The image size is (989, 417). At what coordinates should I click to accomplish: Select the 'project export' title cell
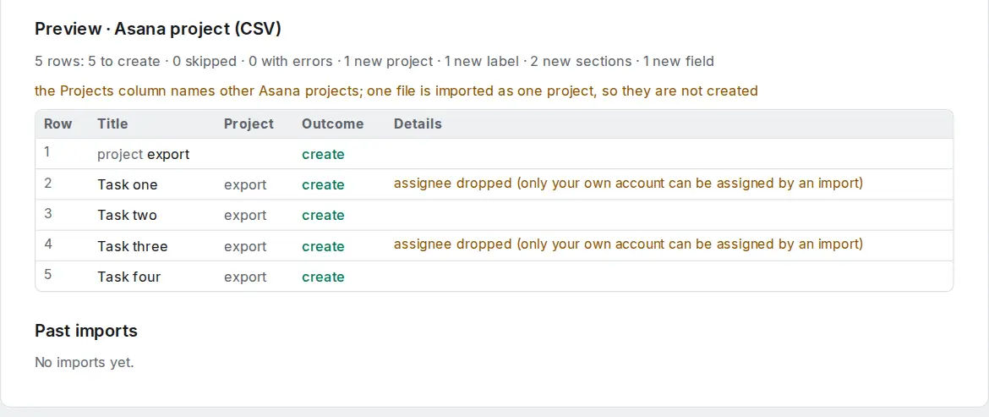click(x=143, y=154)
